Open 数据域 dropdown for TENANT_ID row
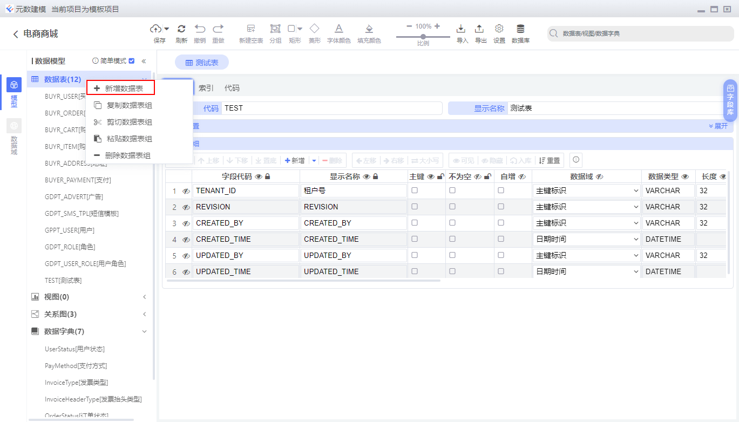Viewport: 739px width, 422px height. click(586, 190)
